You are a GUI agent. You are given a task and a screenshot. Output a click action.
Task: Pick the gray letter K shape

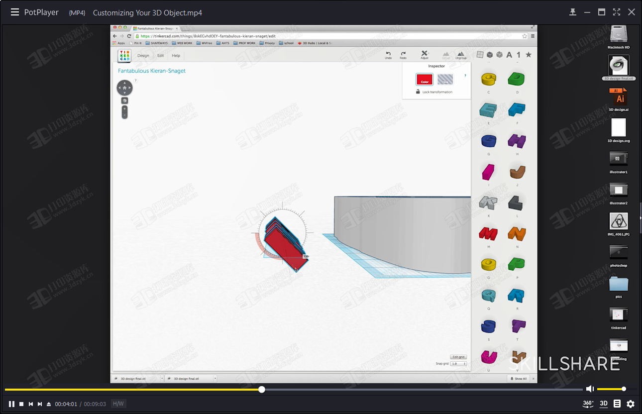[x=488, y=203]
